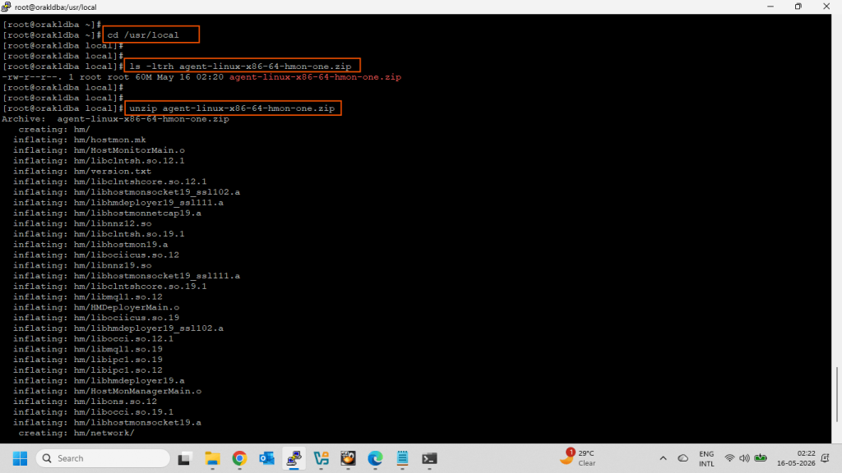Open the weather widget showing 29°C

[578, 458]
